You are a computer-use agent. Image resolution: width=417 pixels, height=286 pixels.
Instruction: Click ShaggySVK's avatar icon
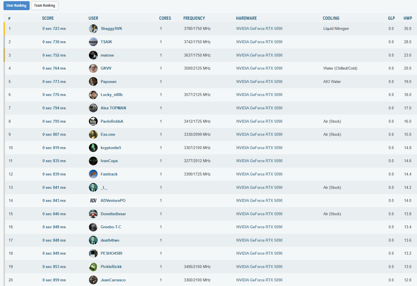click(x=93, y=29)
